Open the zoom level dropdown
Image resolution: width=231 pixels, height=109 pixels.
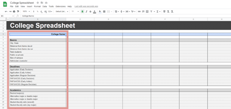pos(26,11)
